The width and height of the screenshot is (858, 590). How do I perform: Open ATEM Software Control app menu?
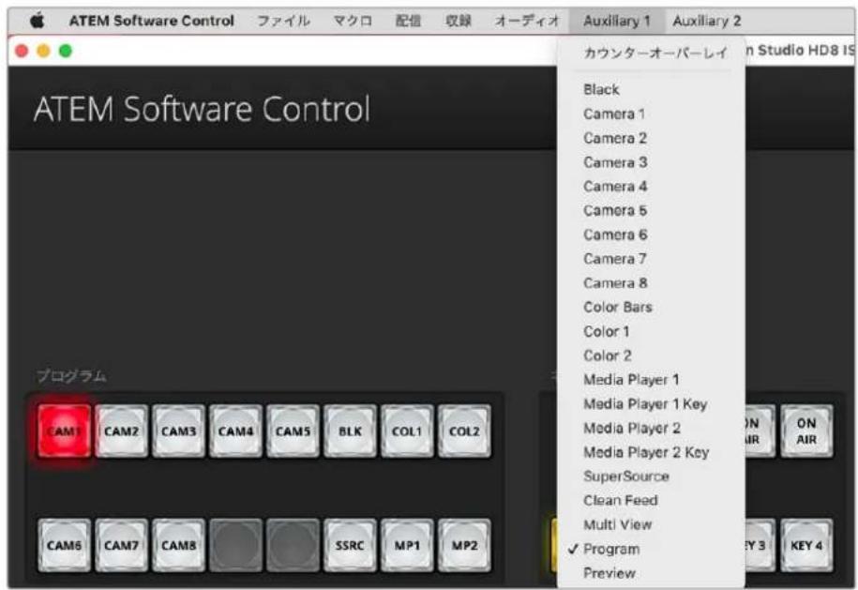[152, 21]
